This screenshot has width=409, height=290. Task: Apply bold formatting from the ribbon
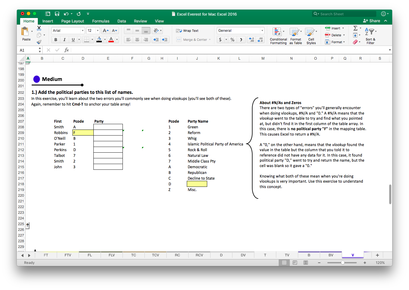point(56,39)
